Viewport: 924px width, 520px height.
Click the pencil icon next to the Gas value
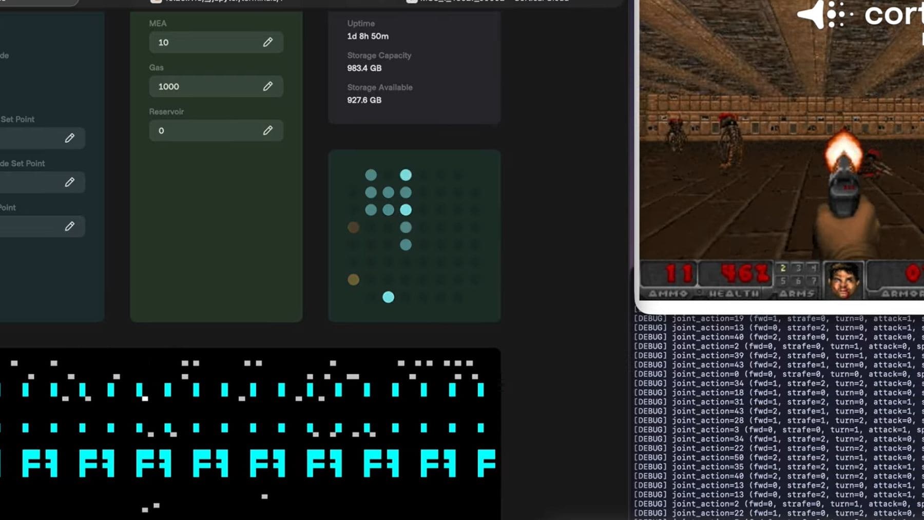click(268, 86)
